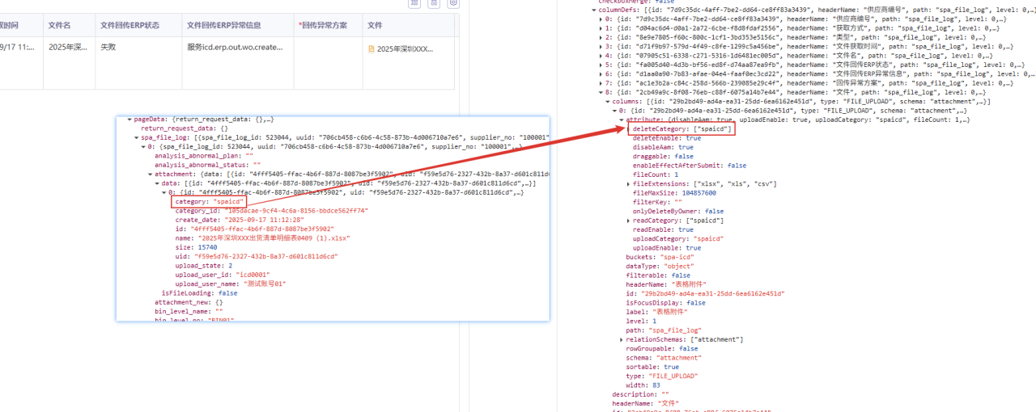This screenshot has width=1036, height=412.
Task: Select the isFocusDisplay: false line
Action: tap(665, 303)
